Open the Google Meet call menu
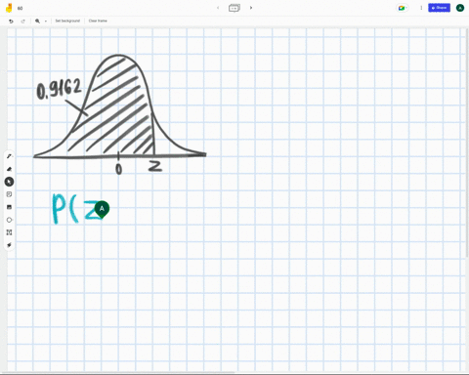 point(403,8)
